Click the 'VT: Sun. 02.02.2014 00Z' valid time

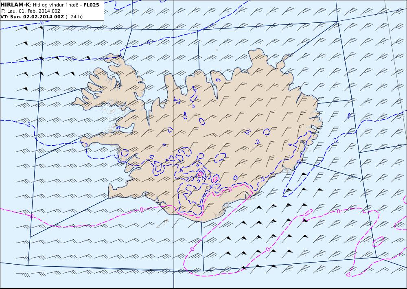coord(32,17)
